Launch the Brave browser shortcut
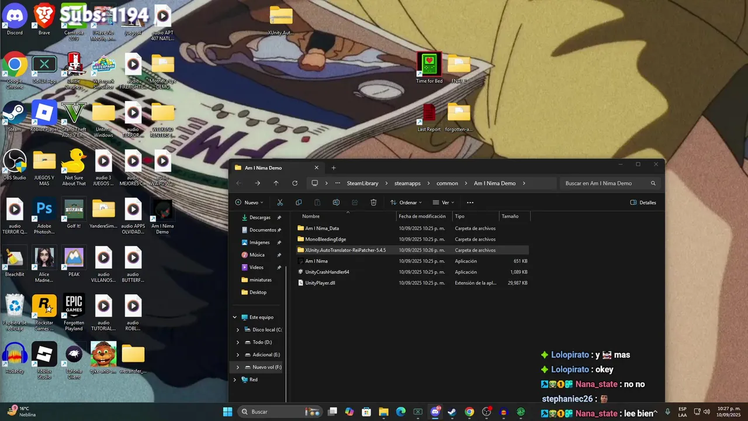Image resolution: width=748 pixels, height=421 pixels. (44, 20)
